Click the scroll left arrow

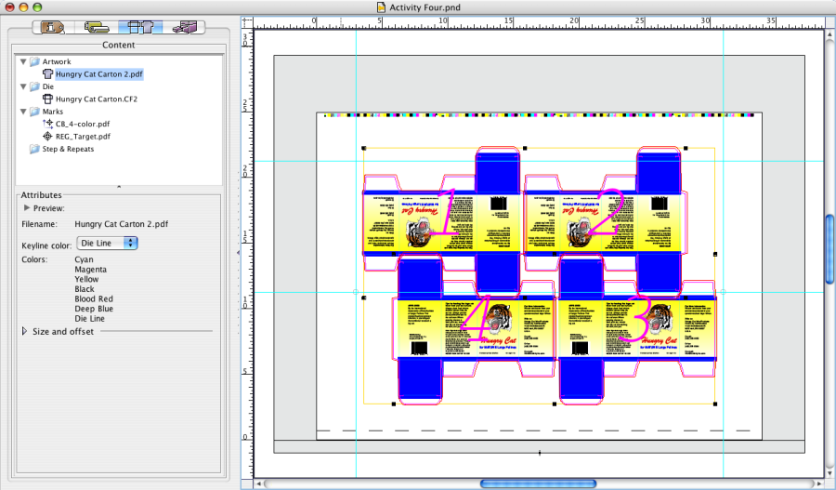click(x=260, y=483)
